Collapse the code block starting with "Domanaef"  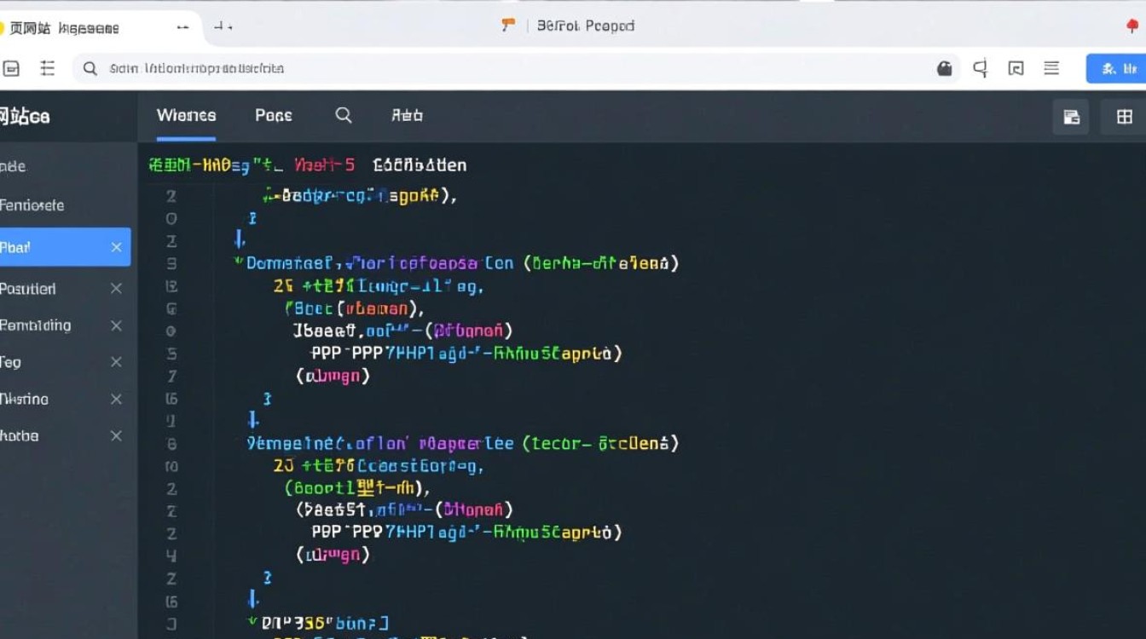(239, 262)
